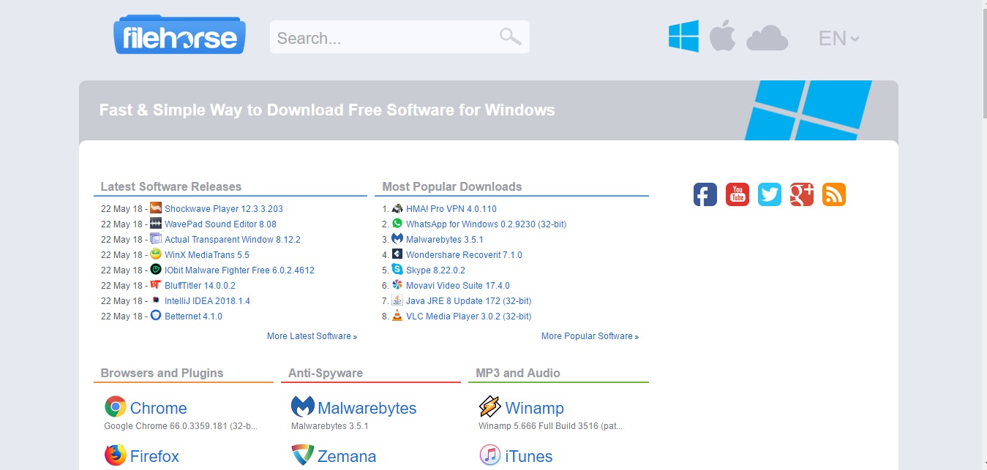
Task: Open the YouTube channel icon
Action: pos(737,194)
